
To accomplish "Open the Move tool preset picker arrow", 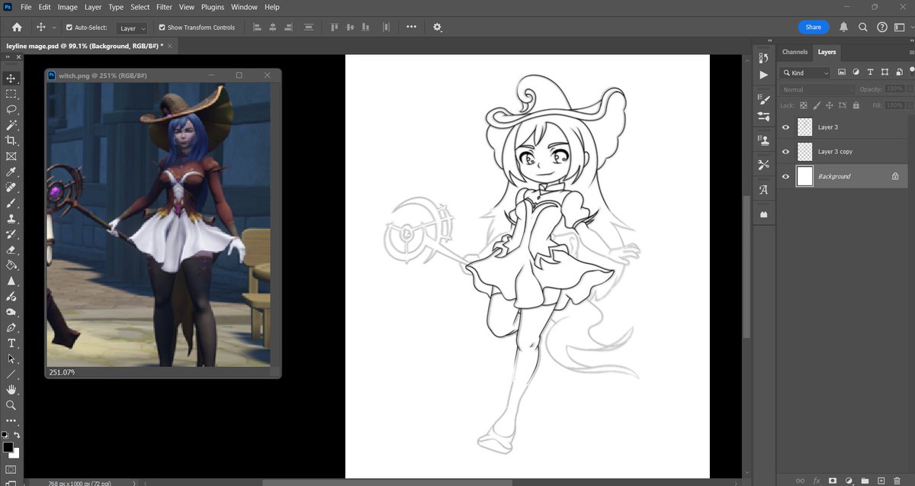I will click(54, 27).
